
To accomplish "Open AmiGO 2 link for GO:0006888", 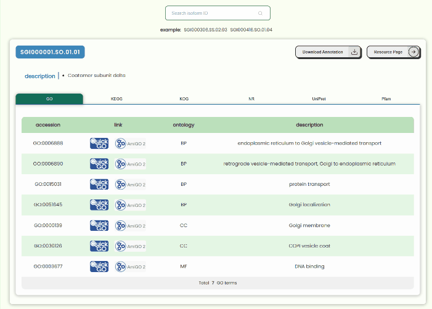I will [130, 143].
